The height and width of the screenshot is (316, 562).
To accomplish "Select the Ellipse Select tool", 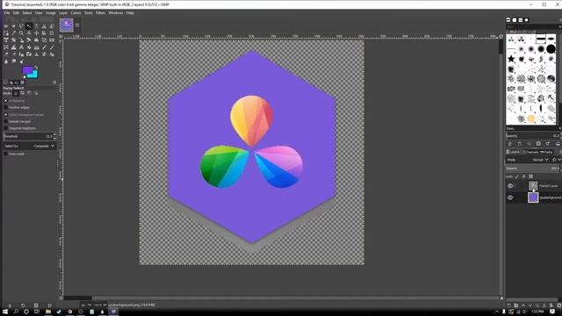I will (x=14, y=26).
